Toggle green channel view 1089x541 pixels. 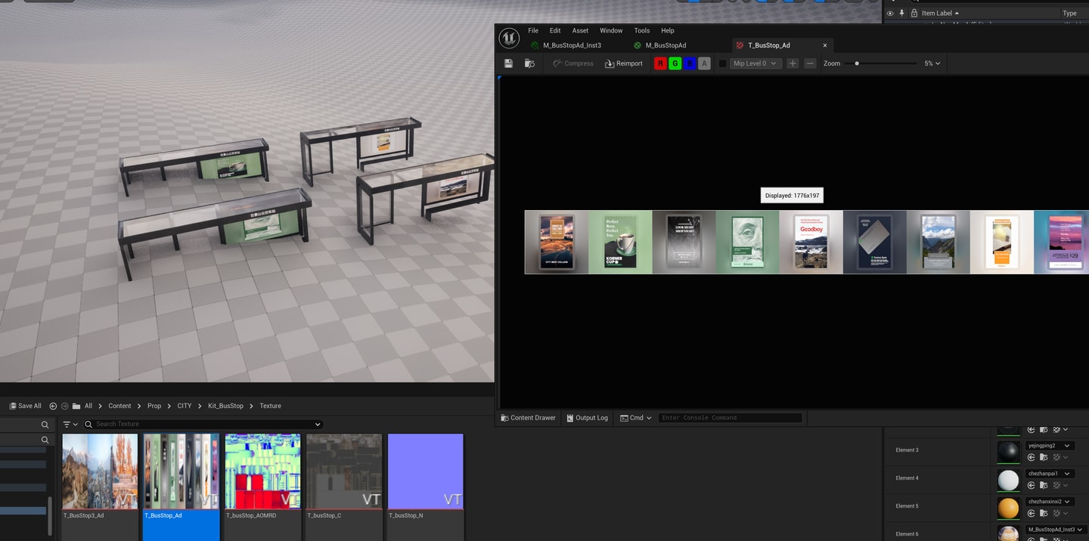tap(675, 63)
